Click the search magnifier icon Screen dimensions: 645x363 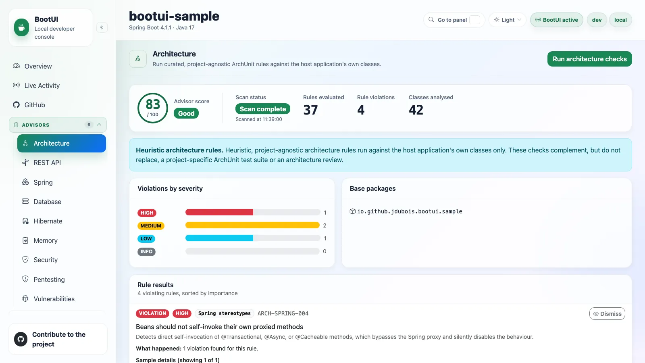click(x=431, y=19)
